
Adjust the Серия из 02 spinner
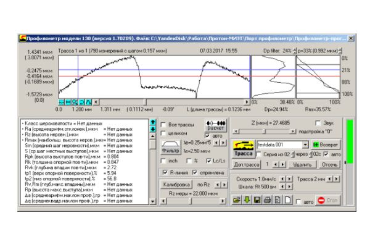293,154
